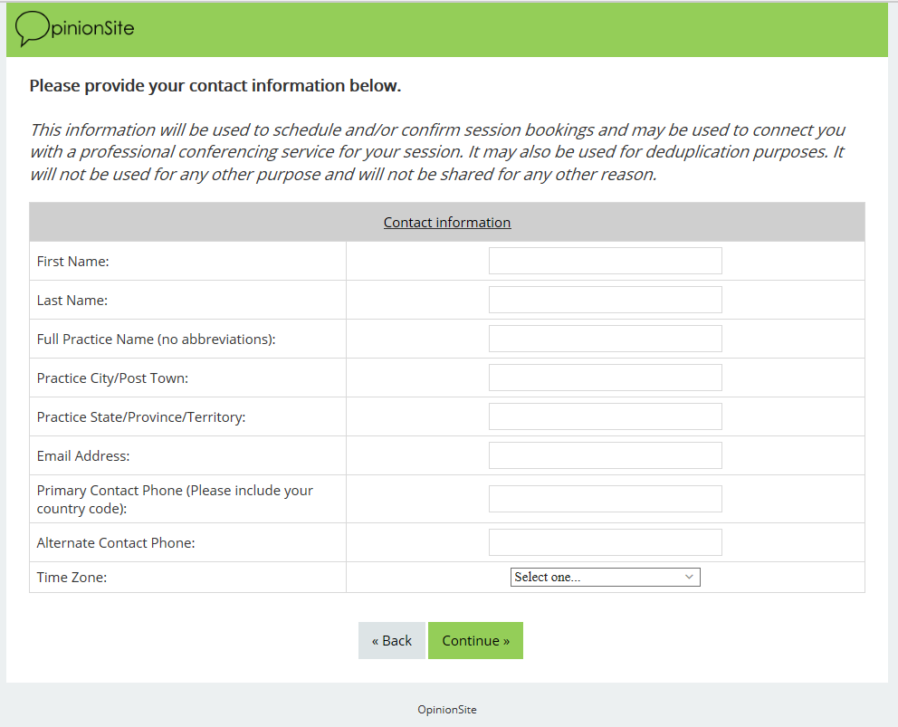Click the 'Last Name:' label text

72,300
